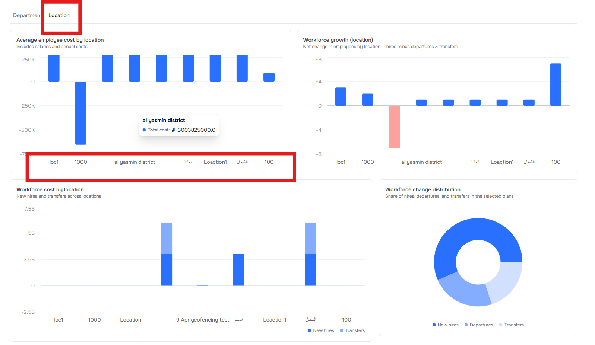The image size is (595, 345).
Task: Click the Loaction1 axis label in Workforce growth
Action: pos(502,162)
